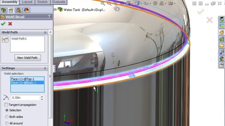Switch to the Layout tab
Screen dimensions: 225x126
click(x=27, y=2)
